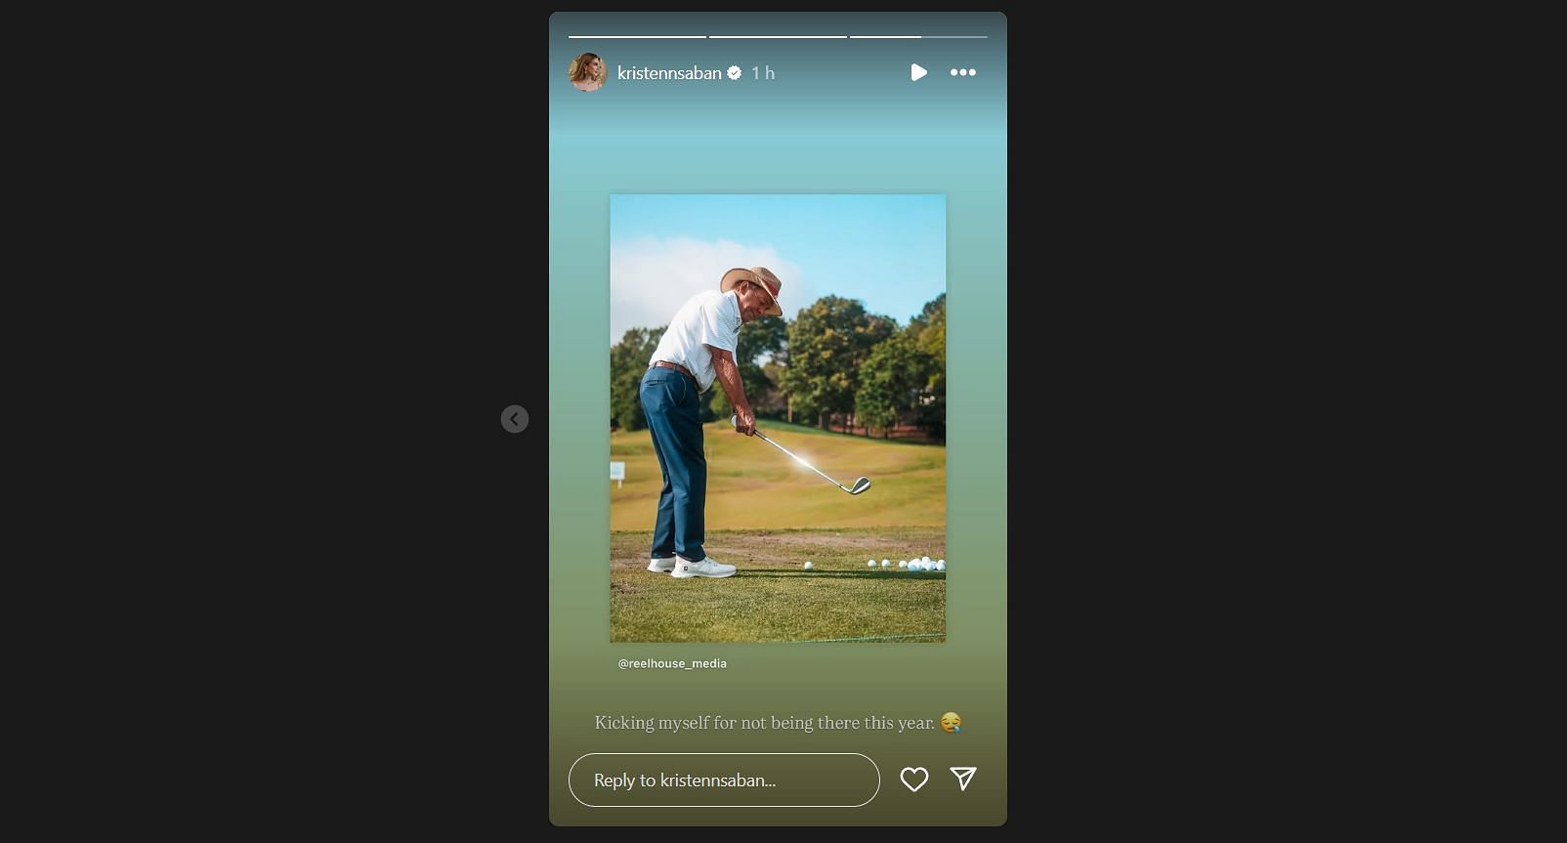The height and width of the screenshot is (843, 1567).
Task: Like the story with the heart icon
Action: click(x=914, y=779)
